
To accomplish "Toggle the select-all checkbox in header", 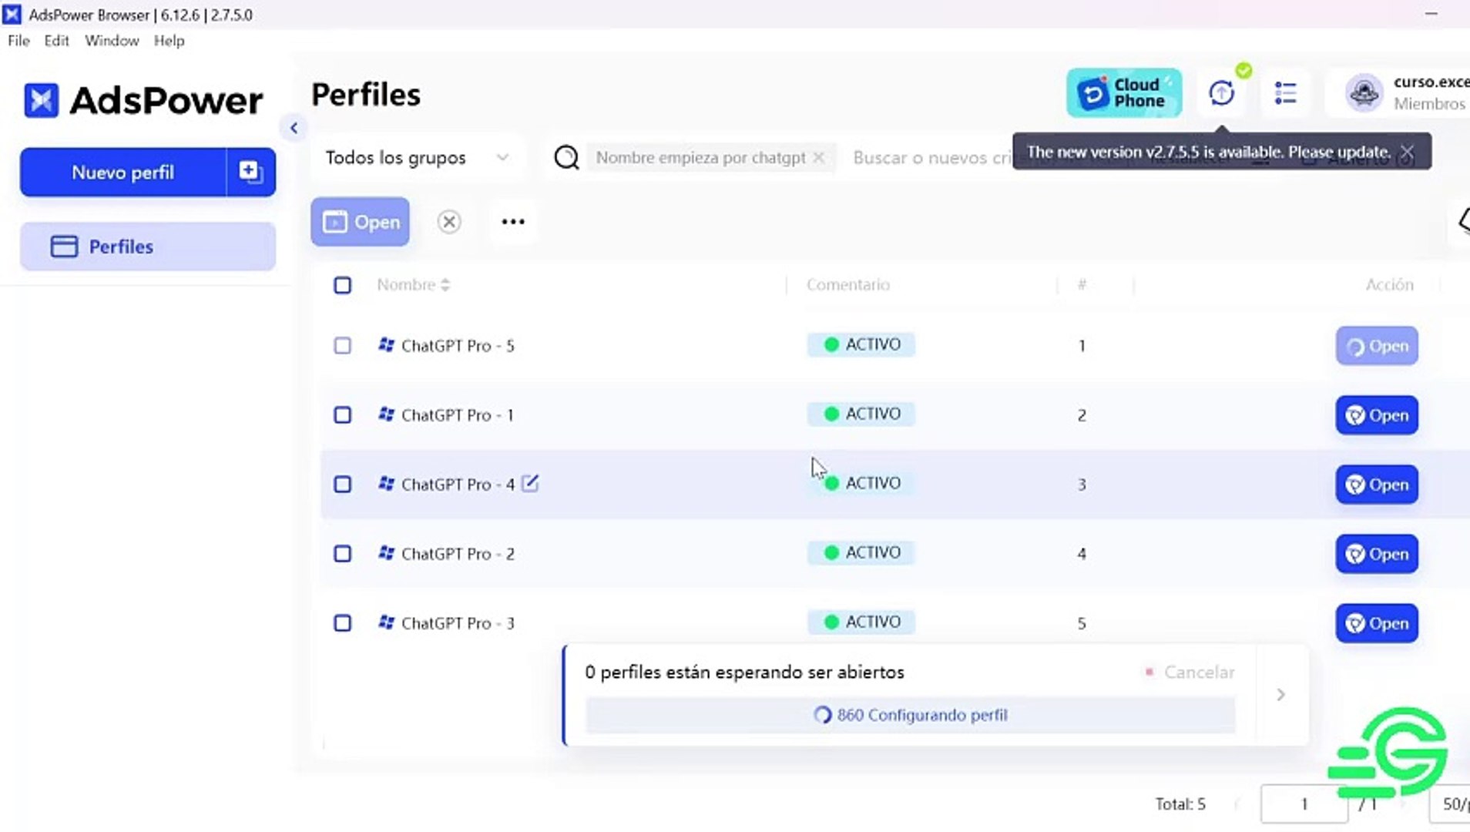I will pos(343,286).
